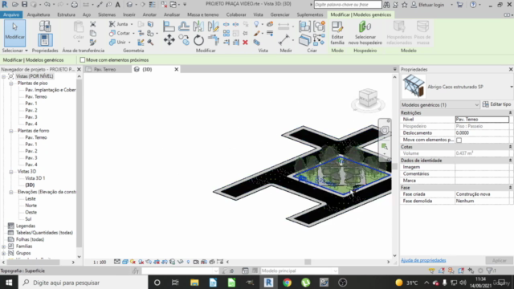
Task: Collapse the 'Plantas de forro' tree node
Action: tap(11, 131)
